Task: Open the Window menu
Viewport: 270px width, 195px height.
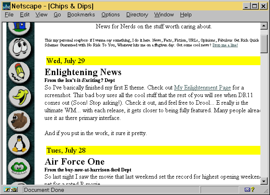Action: tap(164, 15)
